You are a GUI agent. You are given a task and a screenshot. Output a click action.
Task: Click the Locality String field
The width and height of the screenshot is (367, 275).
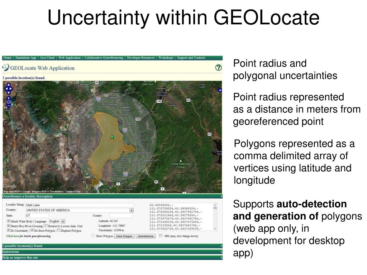point(80,205)
